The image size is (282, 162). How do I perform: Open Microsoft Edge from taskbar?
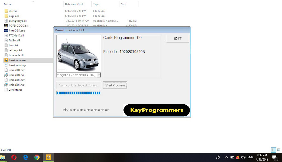coord(26,158)
